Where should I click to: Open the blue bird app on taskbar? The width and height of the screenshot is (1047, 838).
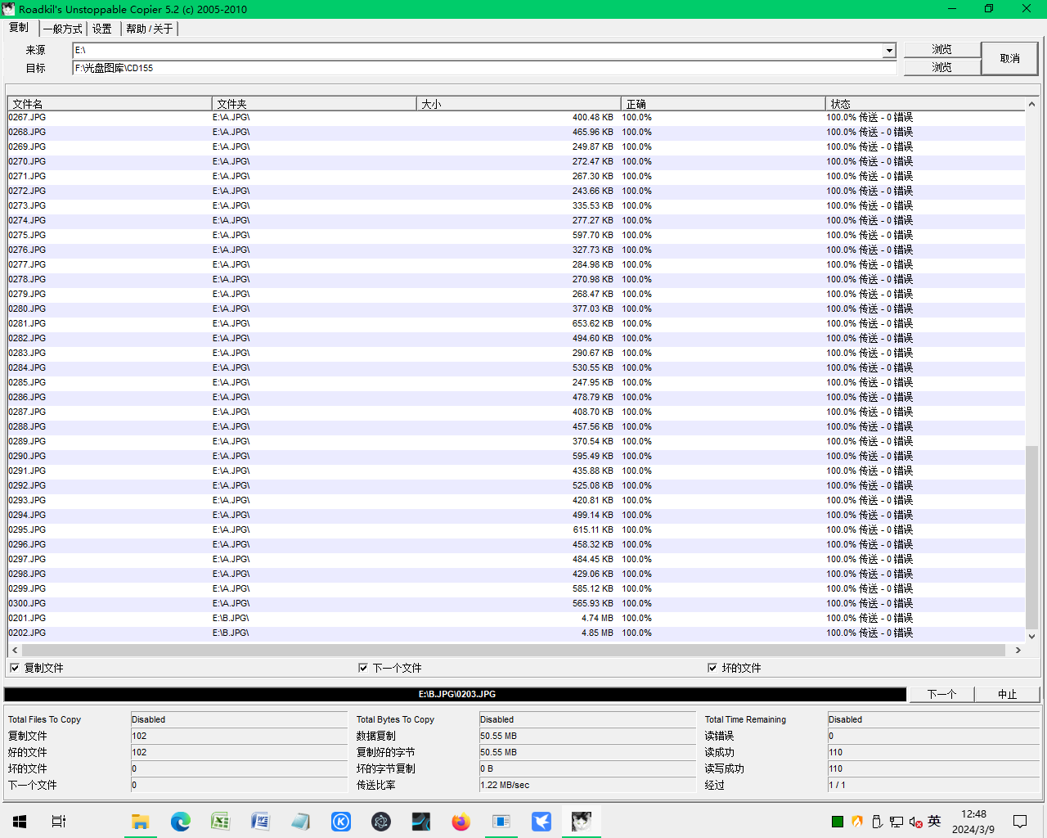[541, 821]
